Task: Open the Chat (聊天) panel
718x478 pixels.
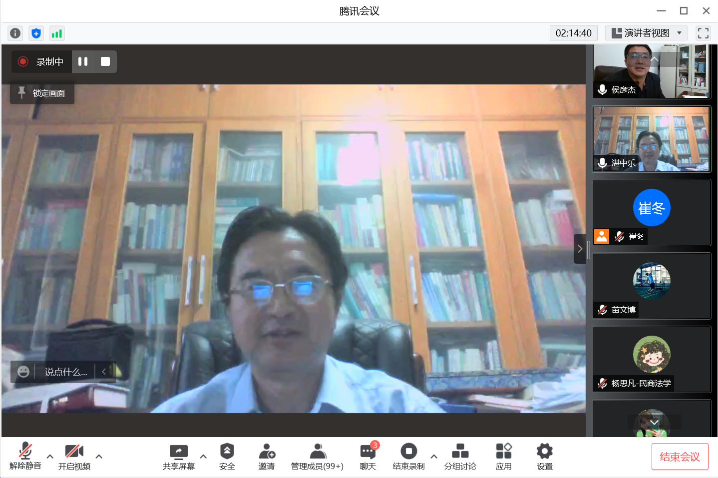Action: tap(367, 457)
